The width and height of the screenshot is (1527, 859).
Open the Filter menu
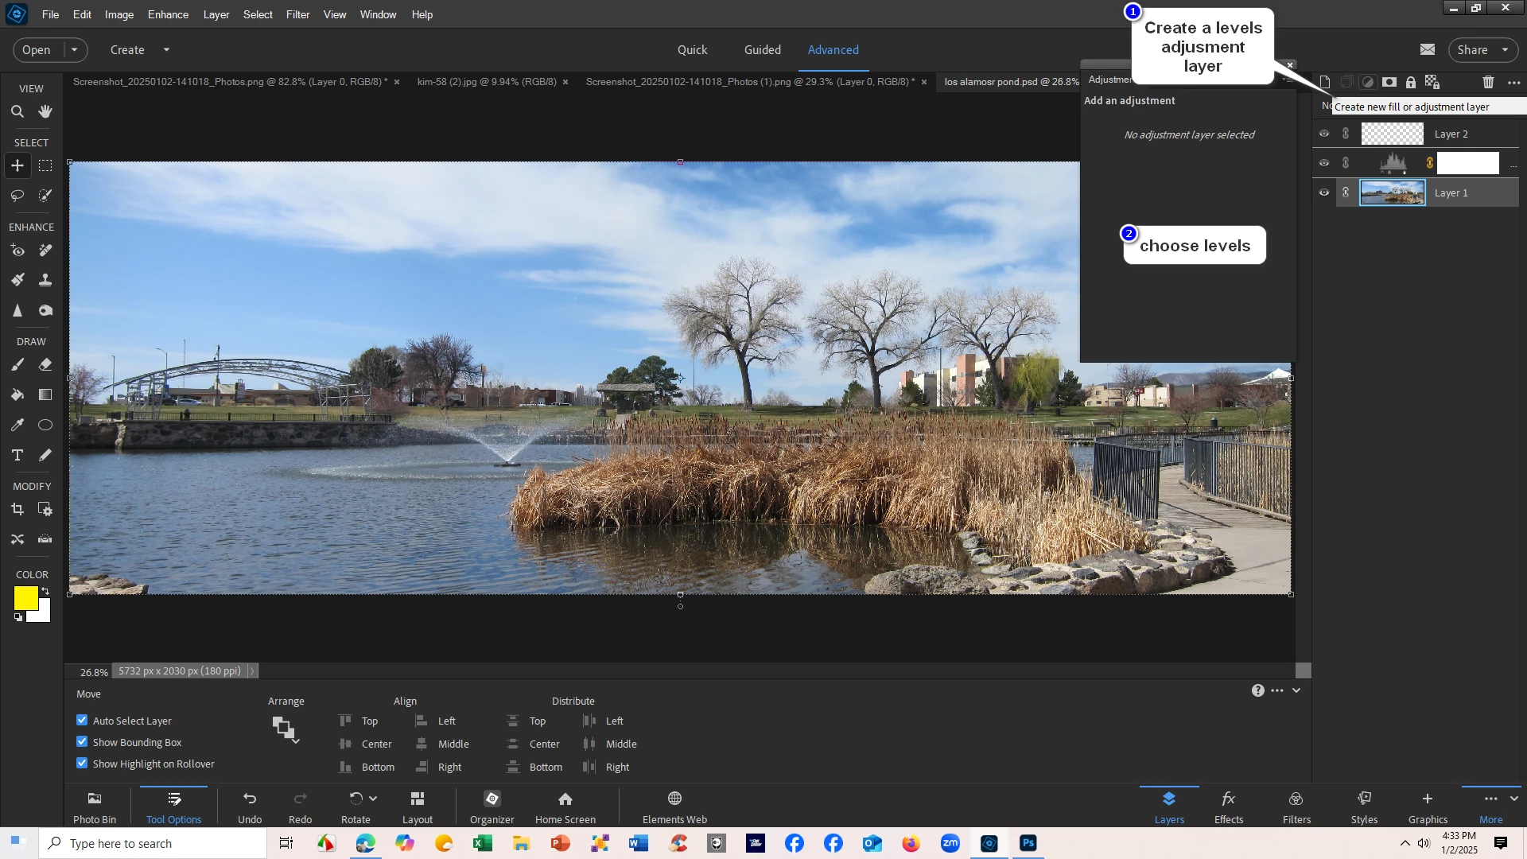[297, 14]
